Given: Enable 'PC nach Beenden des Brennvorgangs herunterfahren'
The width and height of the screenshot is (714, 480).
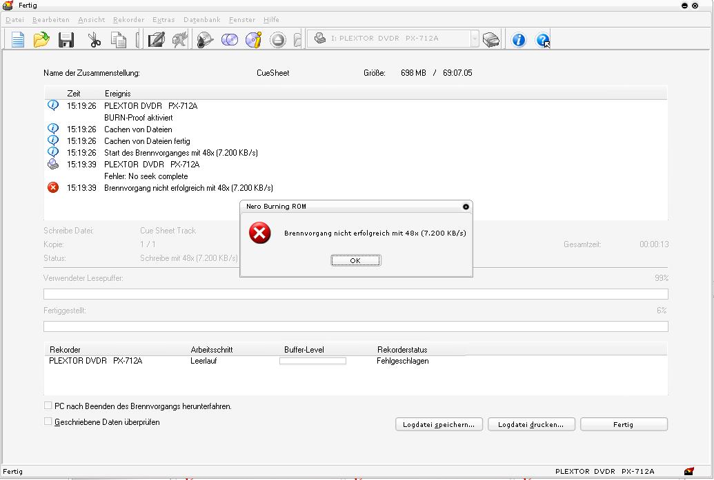Looking at the screenshot, I should 48,406.
